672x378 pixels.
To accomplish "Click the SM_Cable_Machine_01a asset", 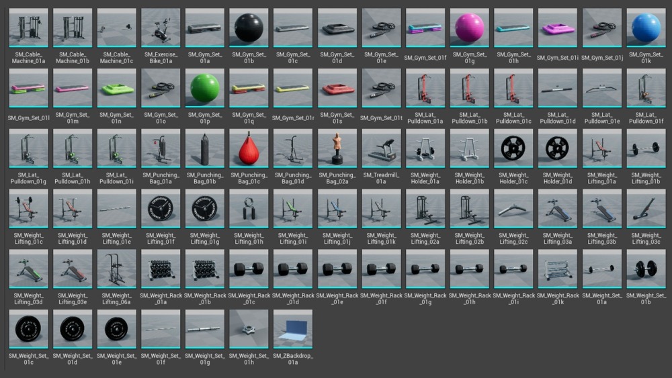I will coord(28,28).
